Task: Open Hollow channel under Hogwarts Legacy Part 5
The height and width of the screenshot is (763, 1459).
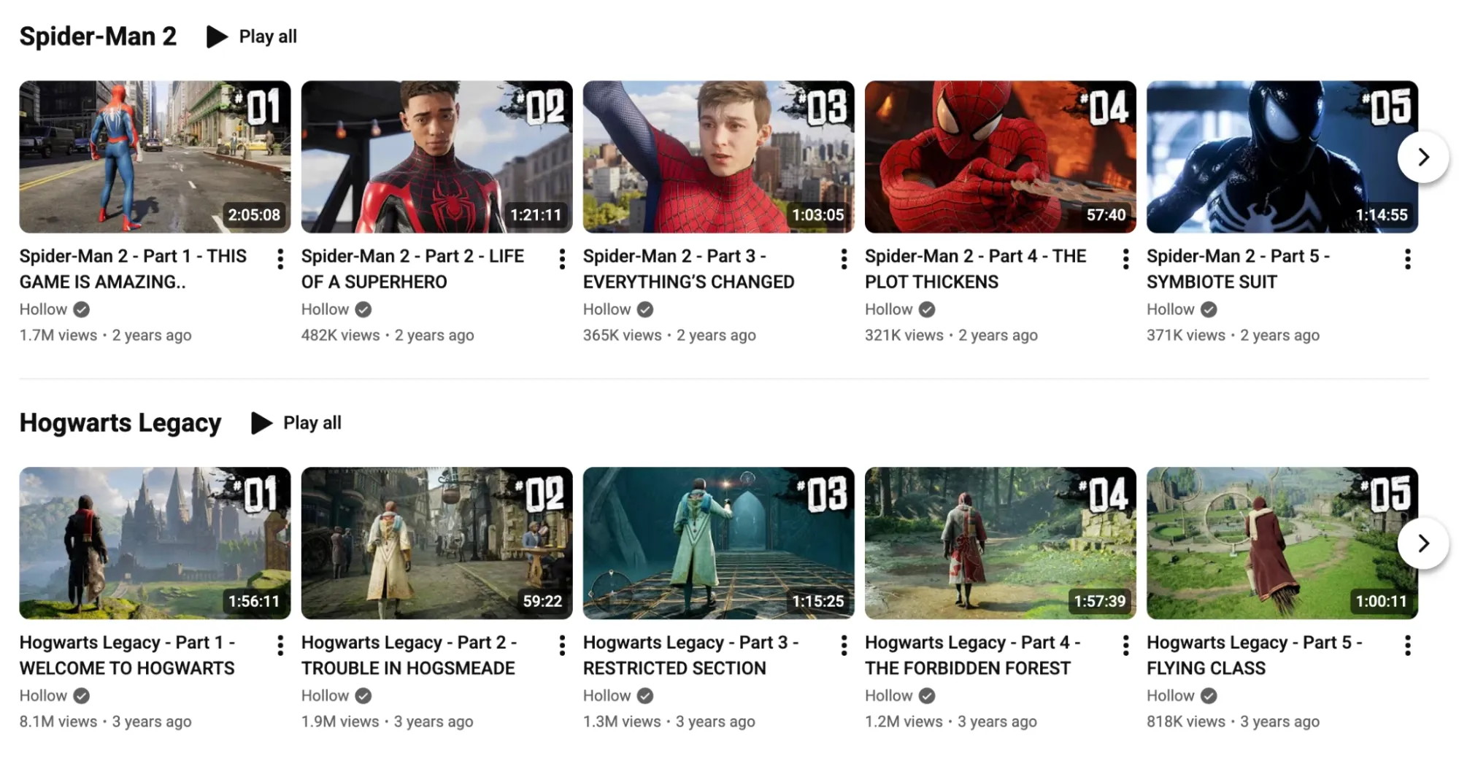Action: click(1170, 696)
